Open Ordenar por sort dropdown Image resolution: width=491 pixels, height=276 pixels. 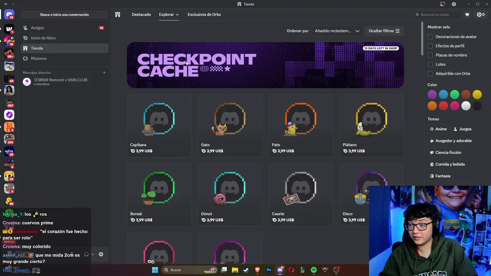(x=337, y=31)
